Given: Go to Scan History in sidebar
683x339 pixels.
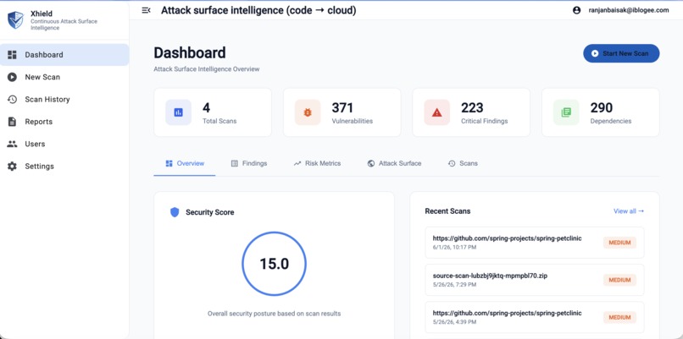Looking at the screenshot, I should (64, 99).
